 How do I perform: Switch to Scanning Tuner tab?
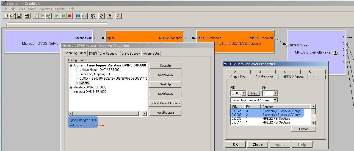[x=75, y=53]
